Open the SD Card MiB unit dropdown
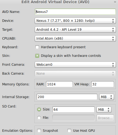This screenshot has height=135, width=118. pos(104,110)
